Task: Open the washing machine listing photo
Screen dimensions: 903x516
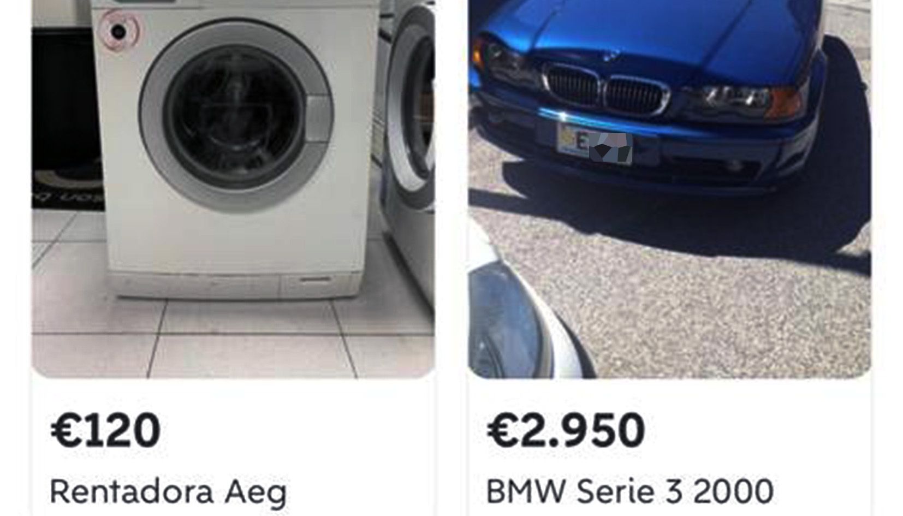Action: click(x=233, y=188)
